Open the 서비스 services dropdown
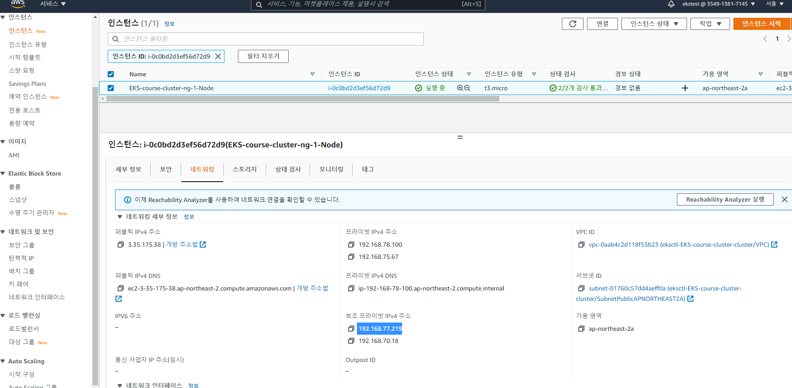This screenshot has height=388, width=792. click(53, 4)
